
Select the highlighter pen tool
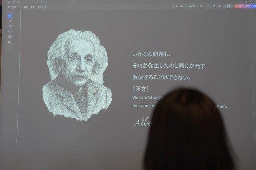[10, 26]
